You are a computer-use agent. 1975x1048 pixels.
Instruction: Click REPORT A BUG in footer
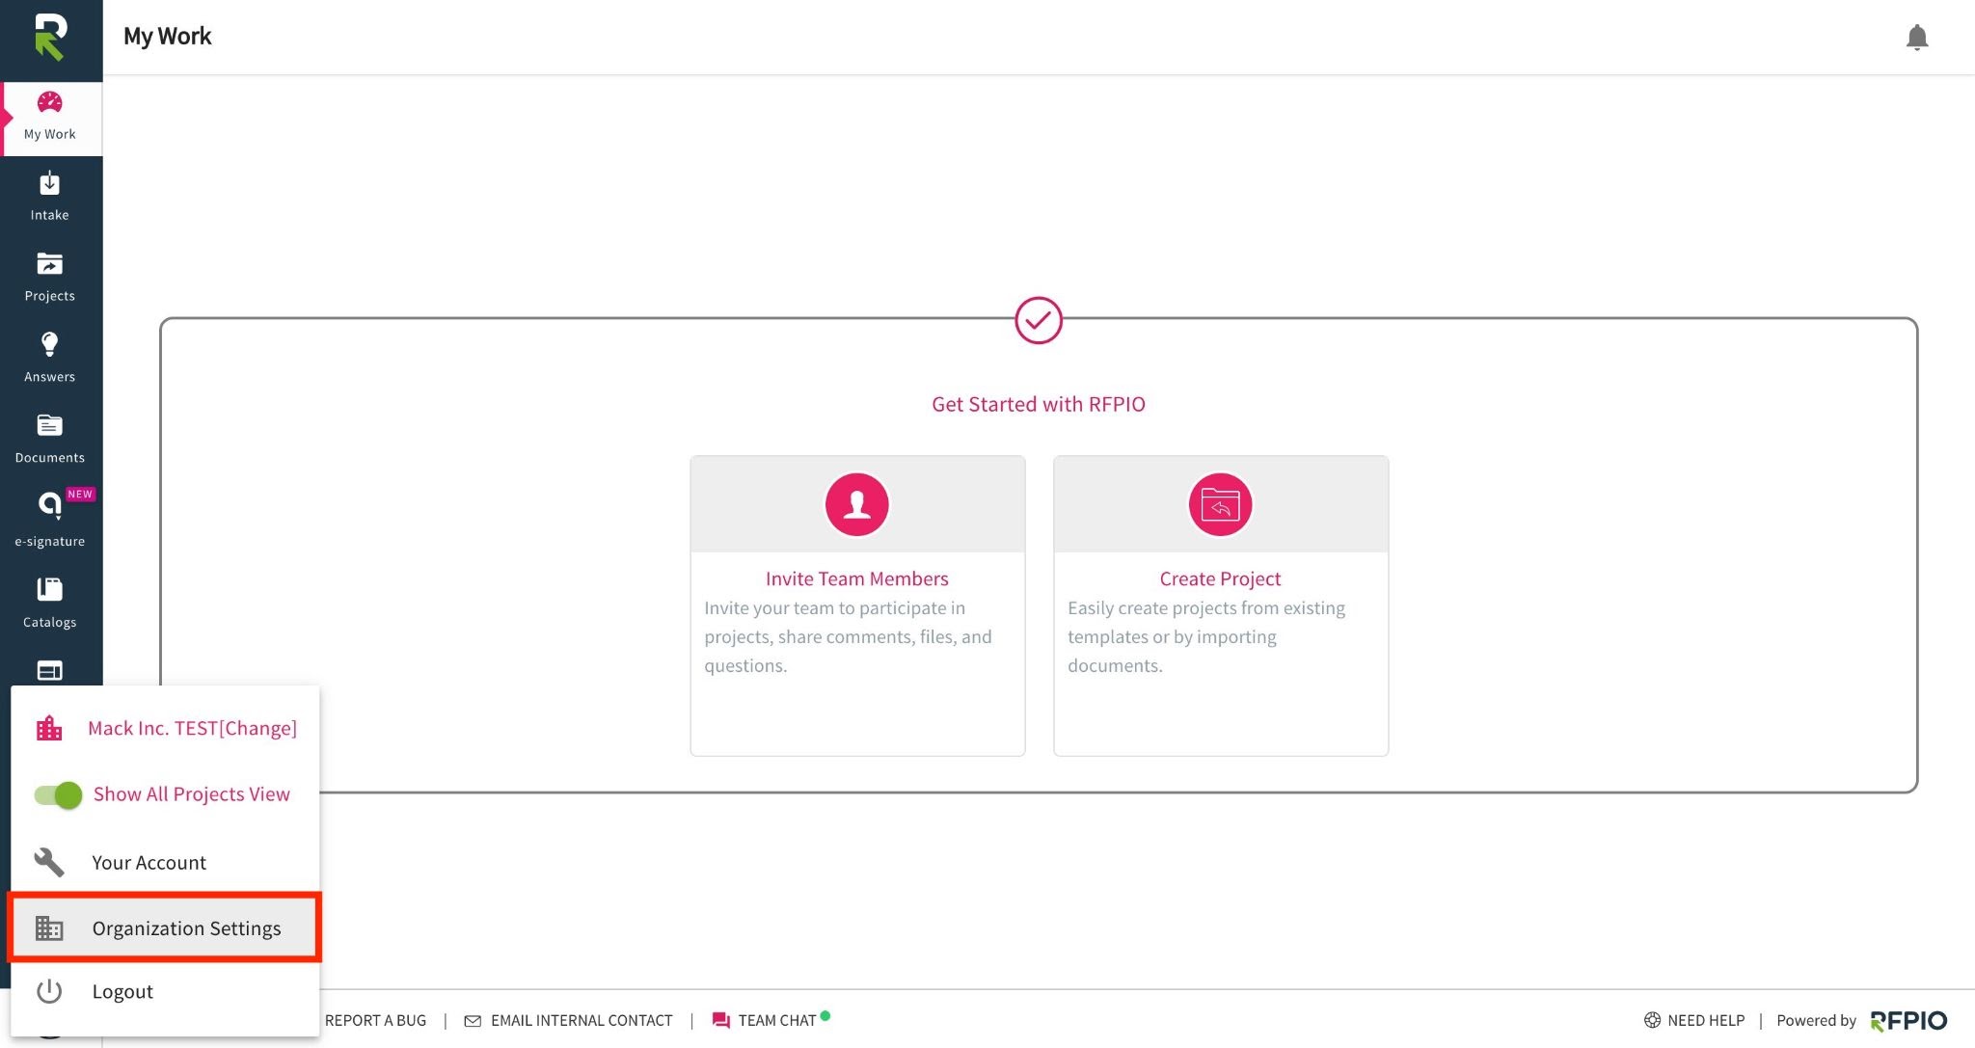(x=375, y=1020)
